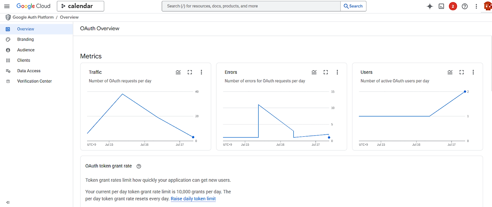
Task: Select Overview in the sidebar
Action: point(36,29)
